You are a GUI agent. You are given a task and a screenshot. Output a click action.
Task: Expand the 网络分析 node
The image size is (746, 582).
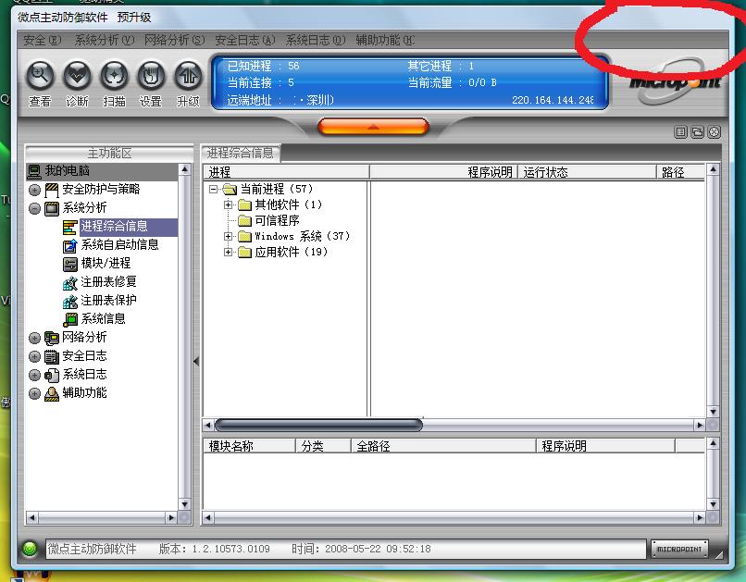tap(34, 338)
